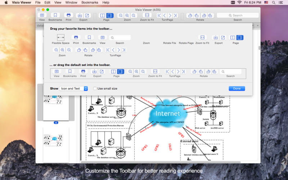Open the Window menu
The width and height of the screenshot is (288, 180).
[x=71, y=3]
